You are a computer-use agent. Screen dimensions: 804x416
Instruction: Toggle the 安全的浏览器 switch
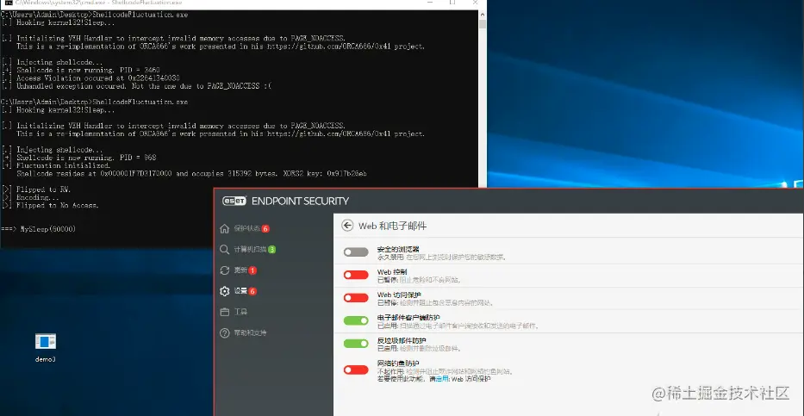click(x=356, y=252)
